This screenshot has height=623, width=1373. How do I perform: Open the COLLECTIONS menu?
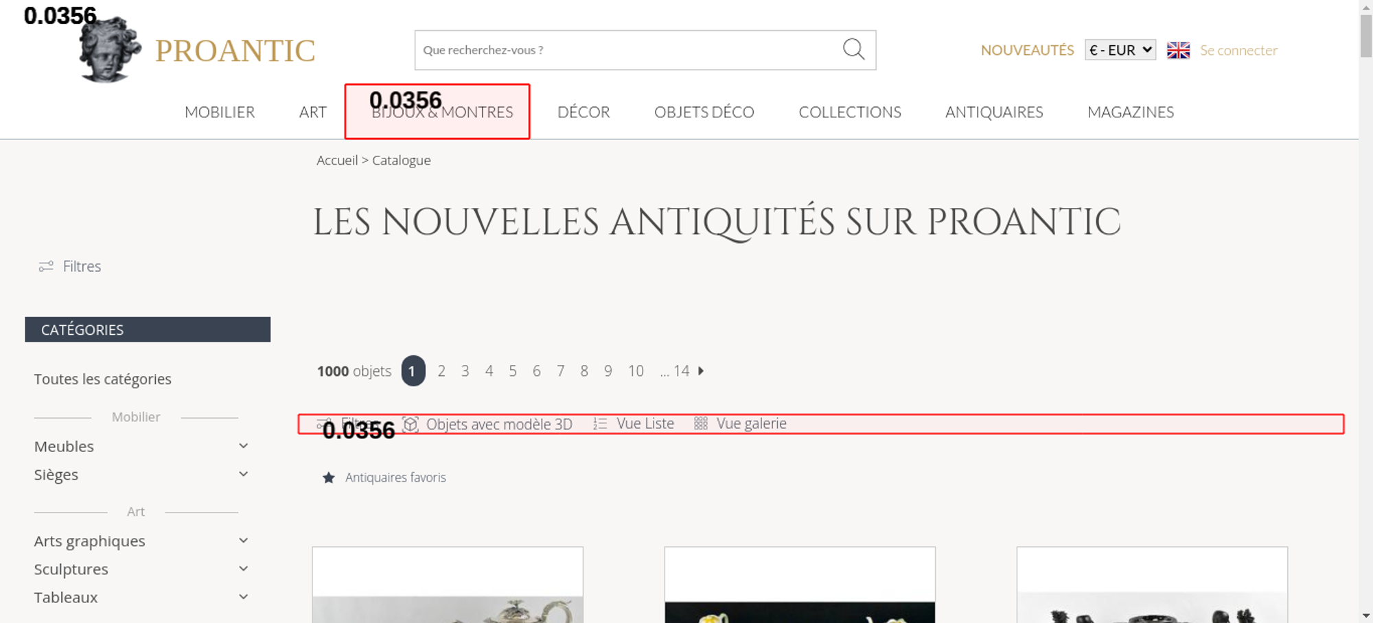849,112
